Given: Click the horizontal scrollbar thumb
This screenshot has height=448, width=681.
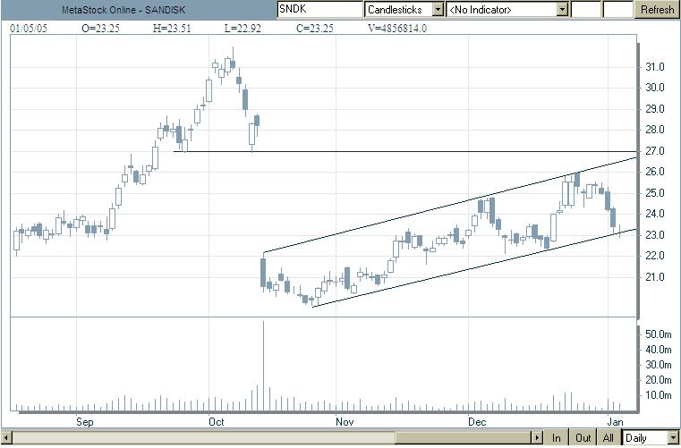Looking at the screenshot, I should click(x=464, y=437).
